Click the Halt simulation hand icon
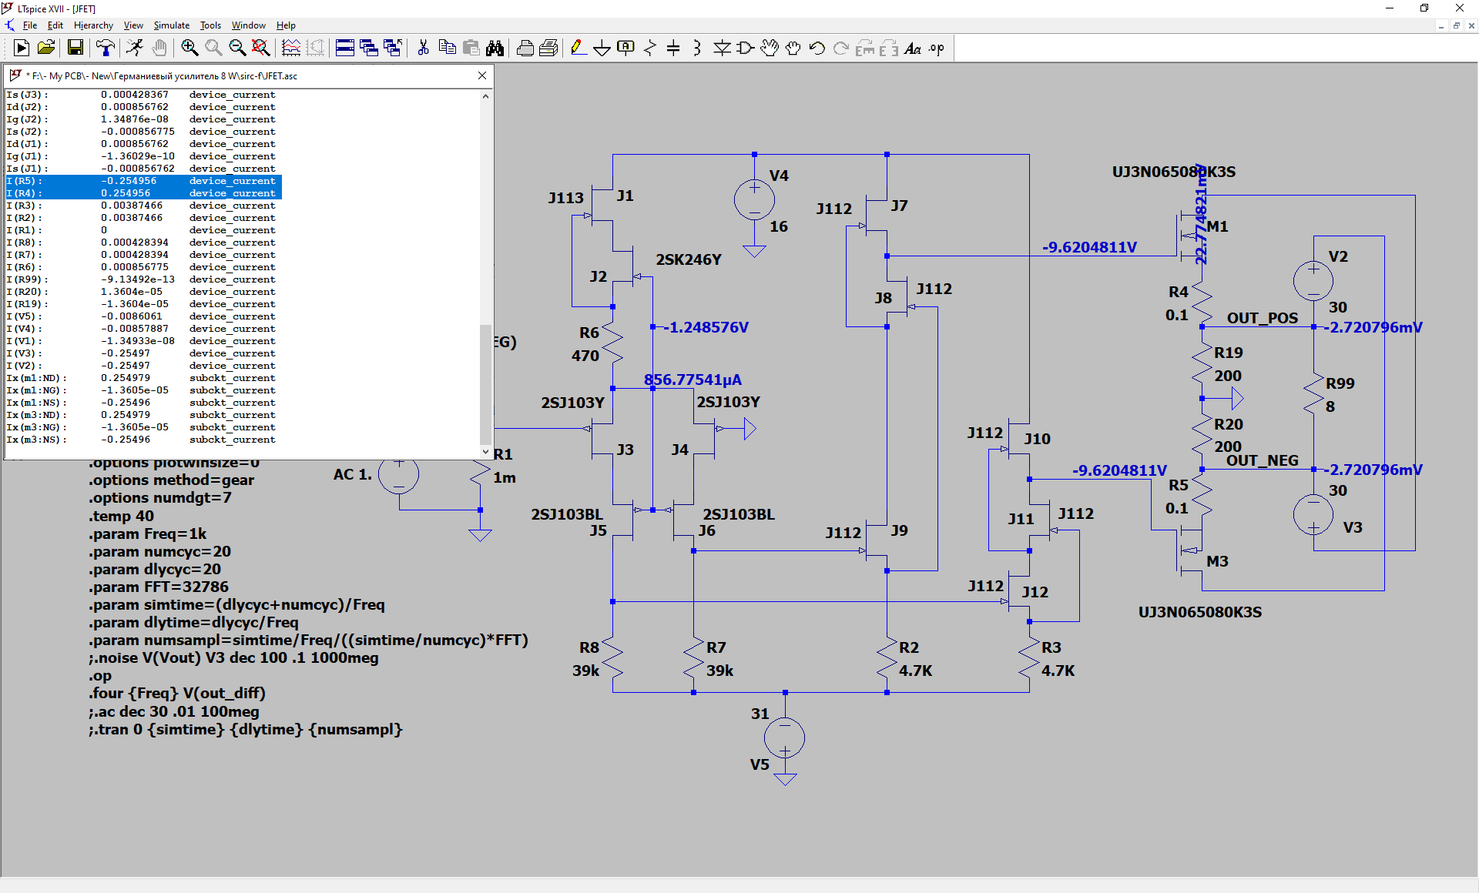Image resolution: width=1479 pixels, height=893 pixels. (159, 48)
